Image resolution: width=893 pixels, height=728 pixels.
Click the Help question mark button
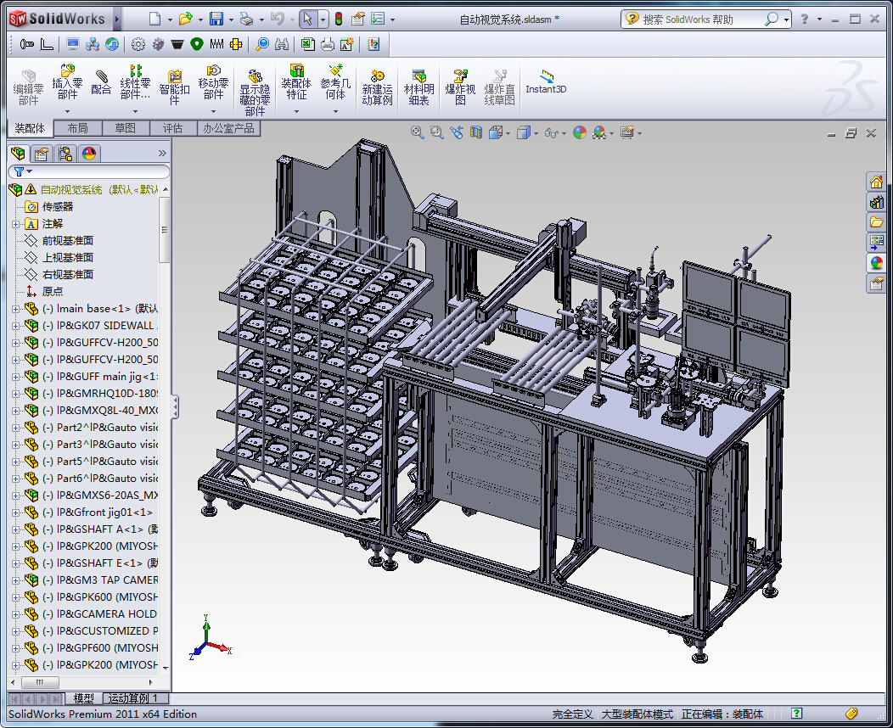804,19
